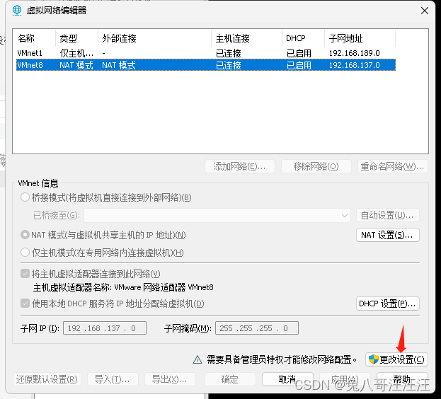Sort by 主机连接 column header

246,38
